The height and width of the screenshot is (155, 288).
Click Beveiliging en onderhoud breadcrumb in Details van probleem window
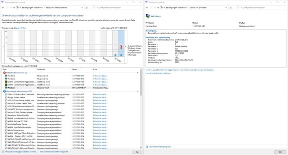point(176,8)
